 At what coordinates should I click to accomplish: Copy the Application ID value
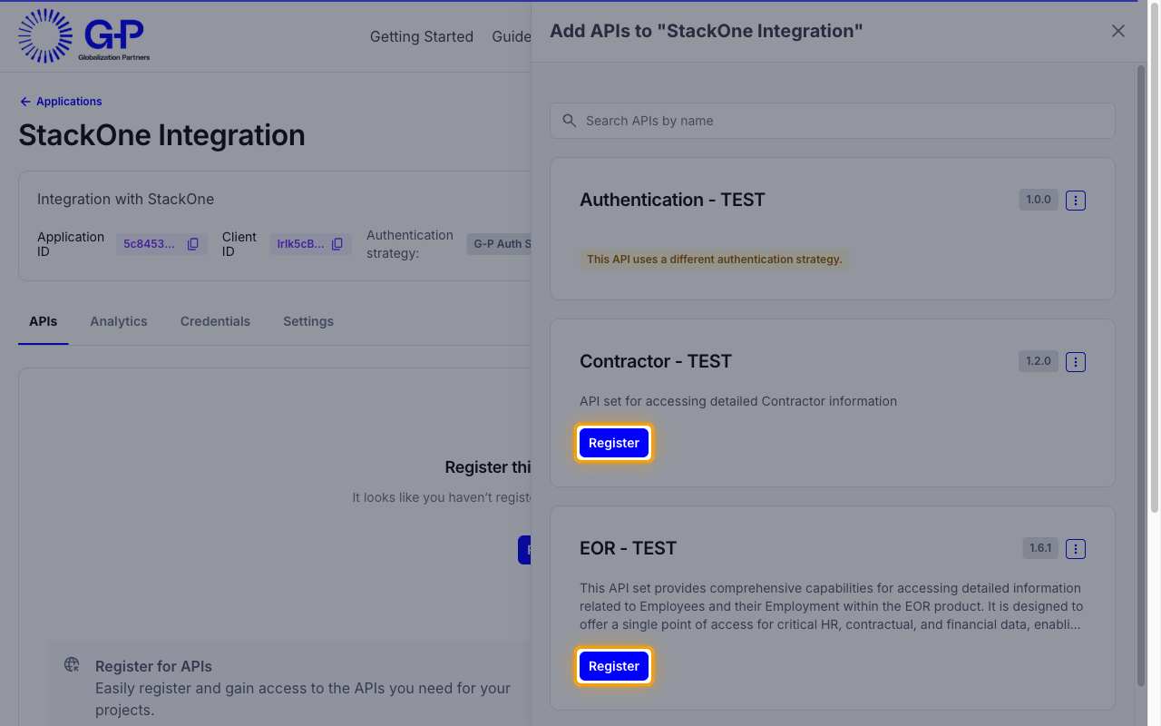point(193,244)
